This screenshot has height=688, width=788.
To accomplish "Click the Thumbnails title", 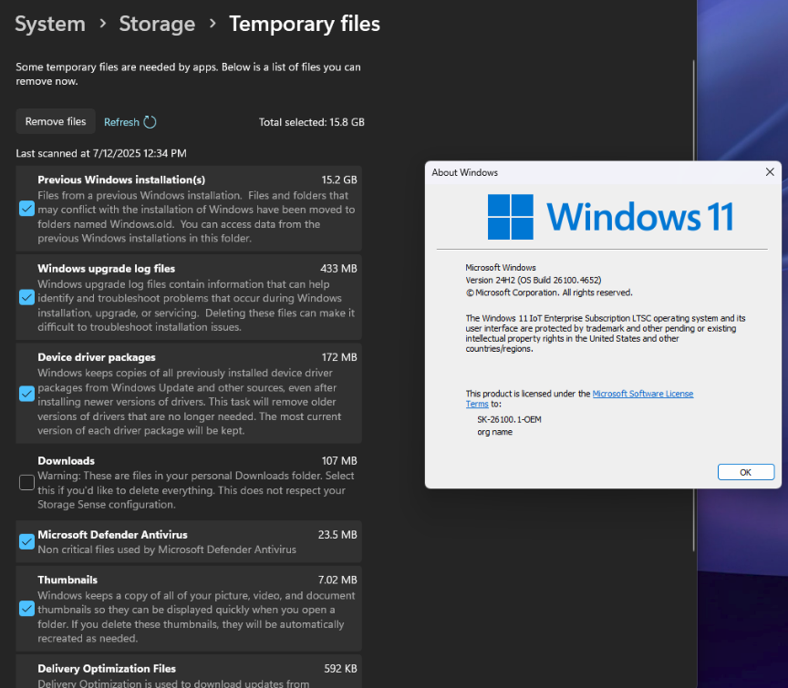I will [x=67, y=580].
